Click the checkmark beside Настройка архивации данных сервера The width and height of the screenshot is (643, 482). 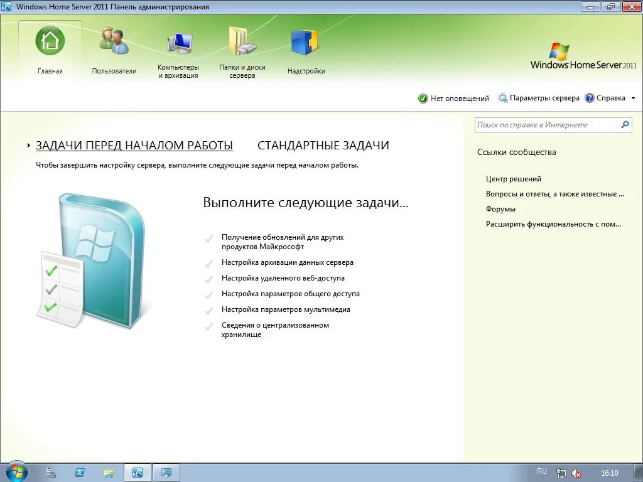(x=208, y=263)
